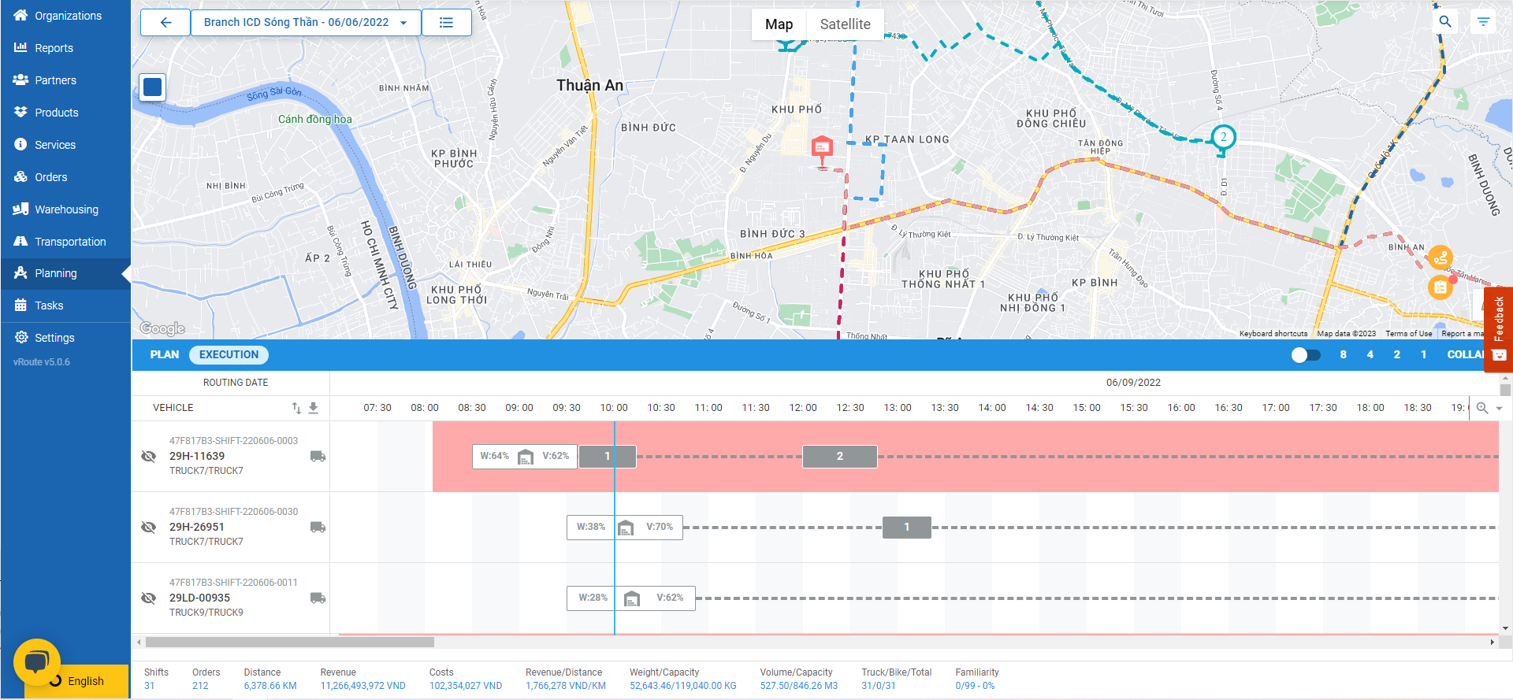Viewport: 1513px width, 700px height.
Task: Open Organizations in the sidebar
Action: coord(65,16)
